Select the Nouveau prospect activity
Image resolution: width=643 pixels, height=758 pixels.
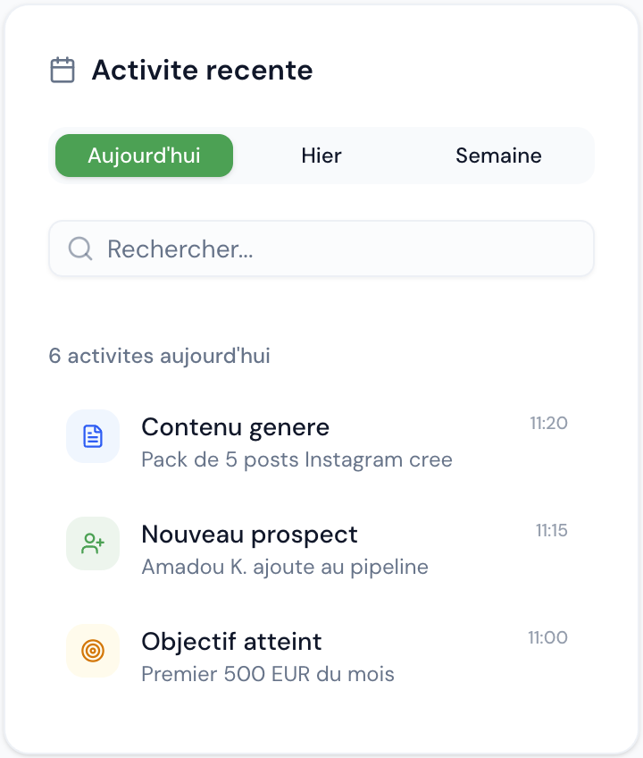pyautogui.click(x=249, y=535)
